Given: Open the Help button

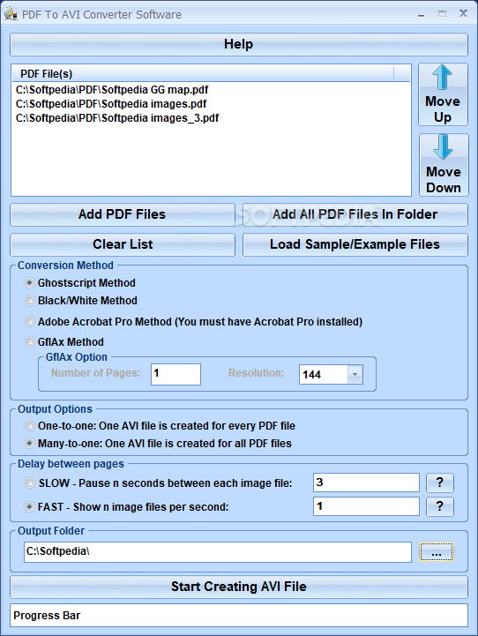Looking at the screenshot, I should pos(239,44).
